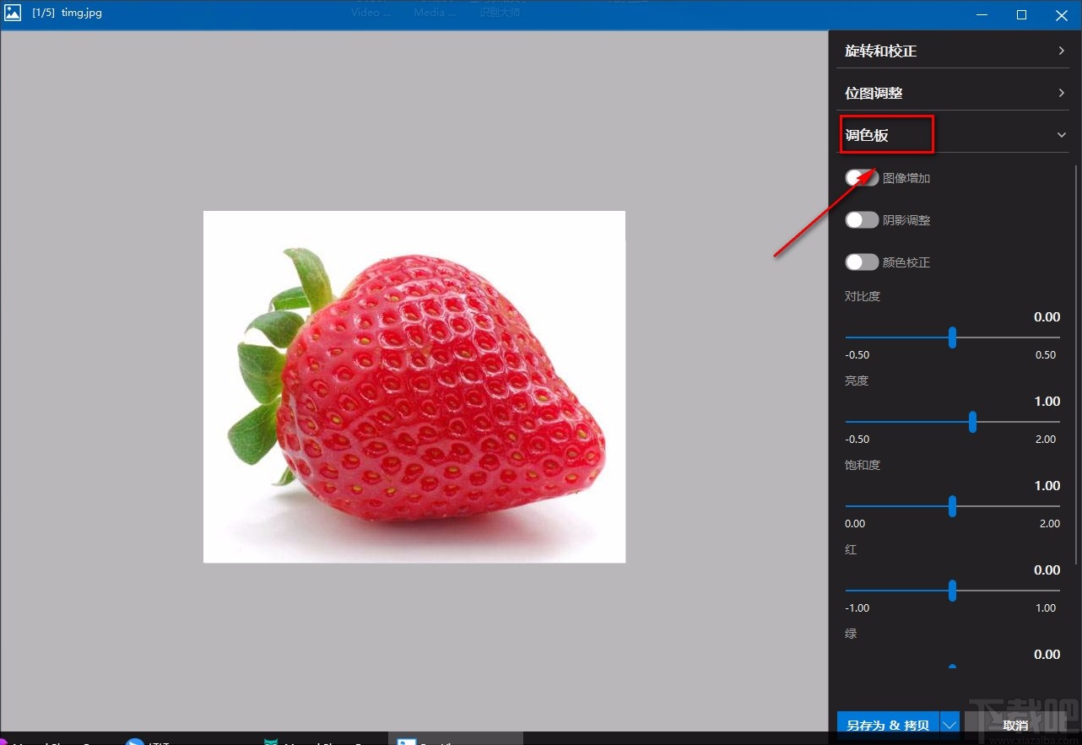Click the adjustment panel's vertical scrollbar
1082x745 pixels.
tap(1077, 363)
